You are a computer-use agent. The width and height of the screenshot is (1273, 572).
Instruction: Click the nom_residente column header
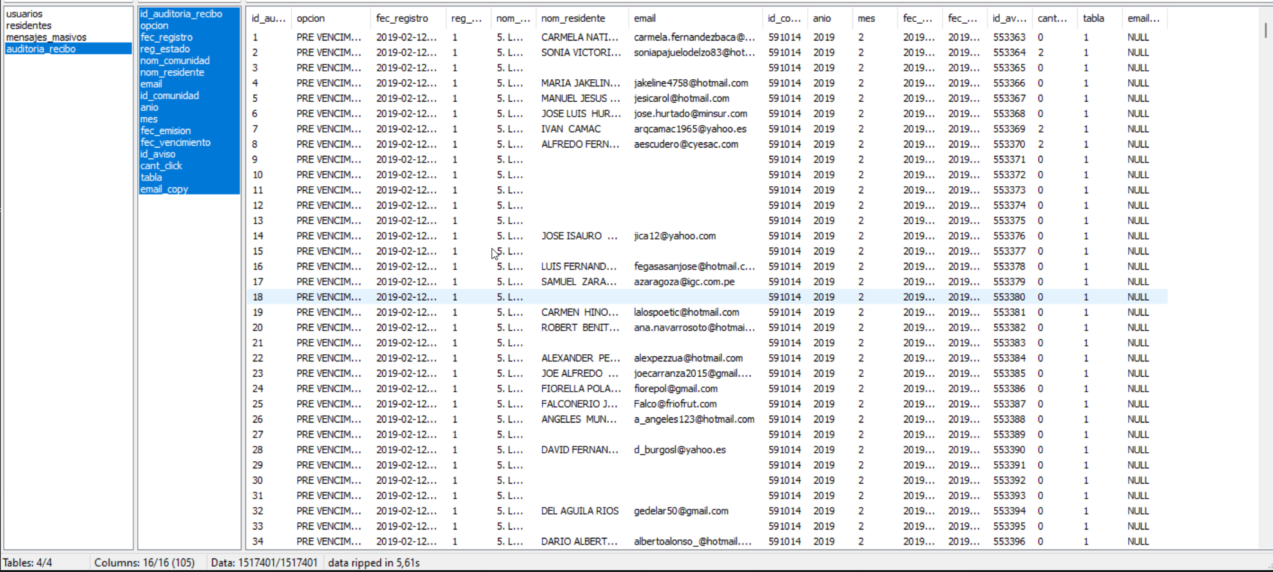coord(573,18)
